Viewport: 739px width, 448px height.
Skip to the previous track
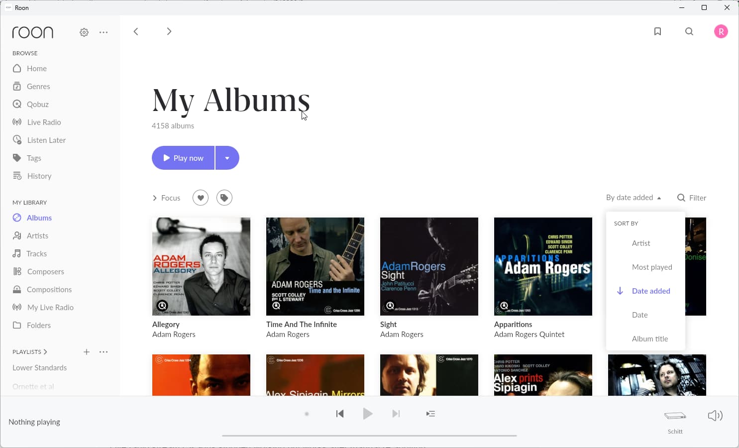coord(340,414)
